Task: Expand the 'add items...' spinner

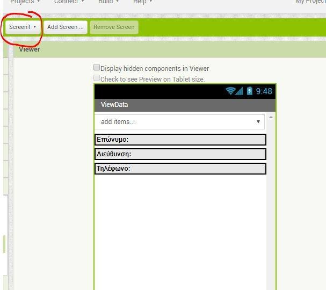Action: tap(179, 121)
